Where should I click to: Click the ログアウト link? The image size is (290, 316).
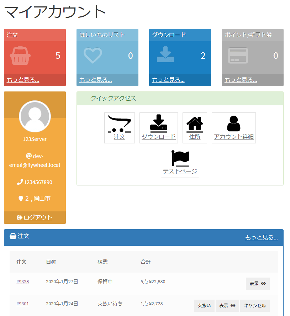[37, 217]
